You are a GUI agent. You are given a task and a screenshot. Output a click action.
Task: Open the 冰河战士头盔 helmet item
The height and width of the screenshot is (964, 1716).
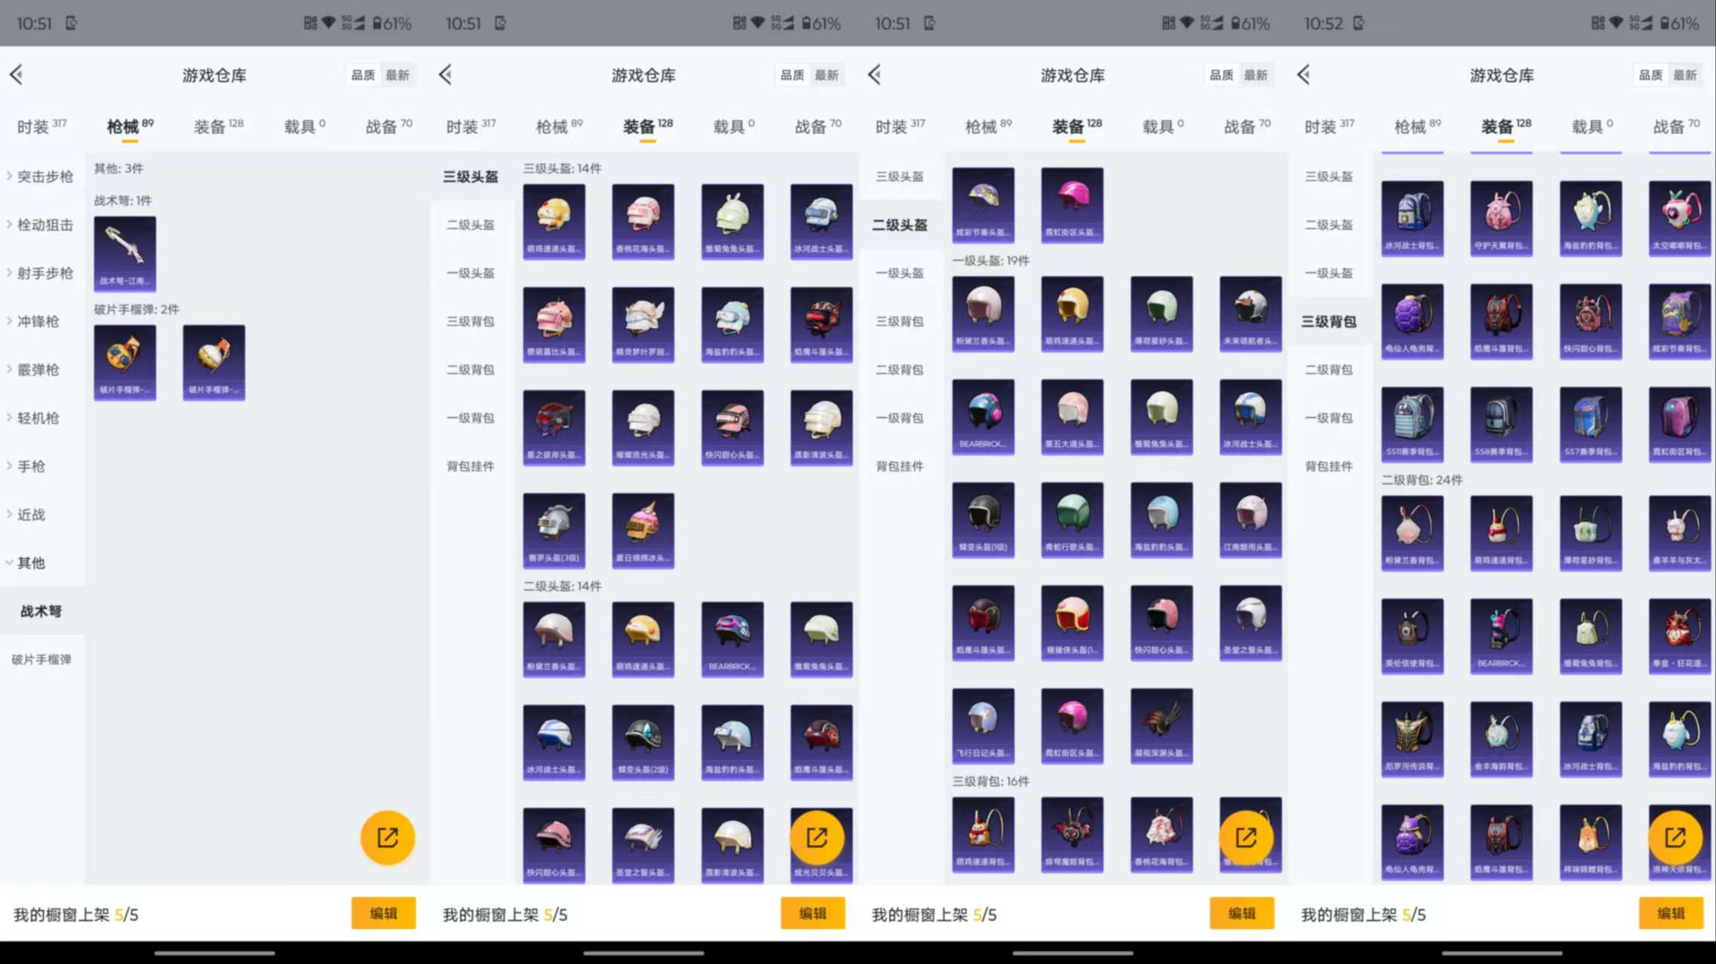[822, 221]
